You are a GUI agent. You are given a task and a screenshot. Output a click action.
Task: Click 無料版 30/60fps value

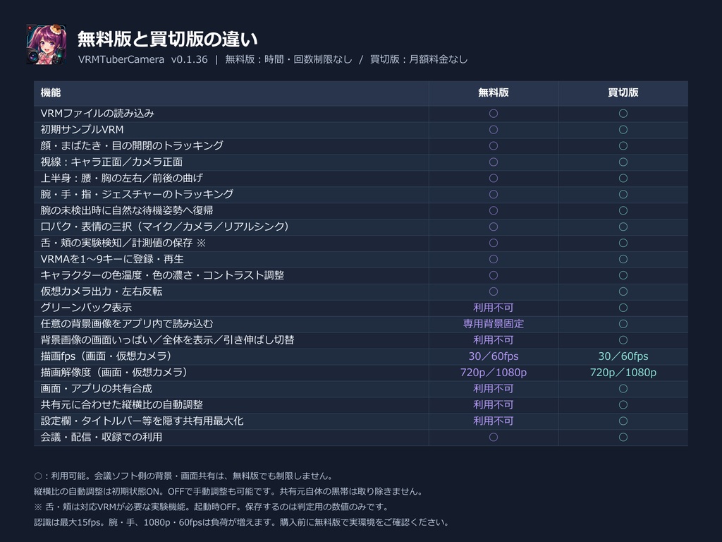point(493,356)
